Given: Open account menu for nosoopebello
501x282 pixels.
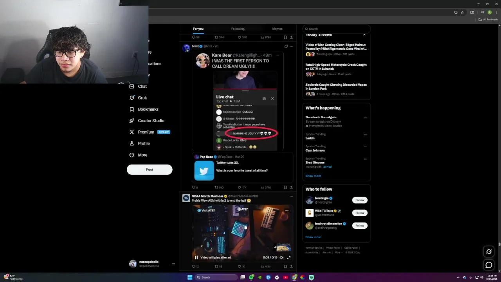Looking at the screenshot, I should (173, 264).
